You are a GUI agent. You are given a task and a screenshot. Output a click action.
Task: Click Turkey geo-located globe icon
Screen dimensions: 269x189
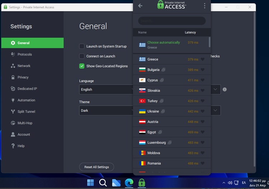pos(161,101)
